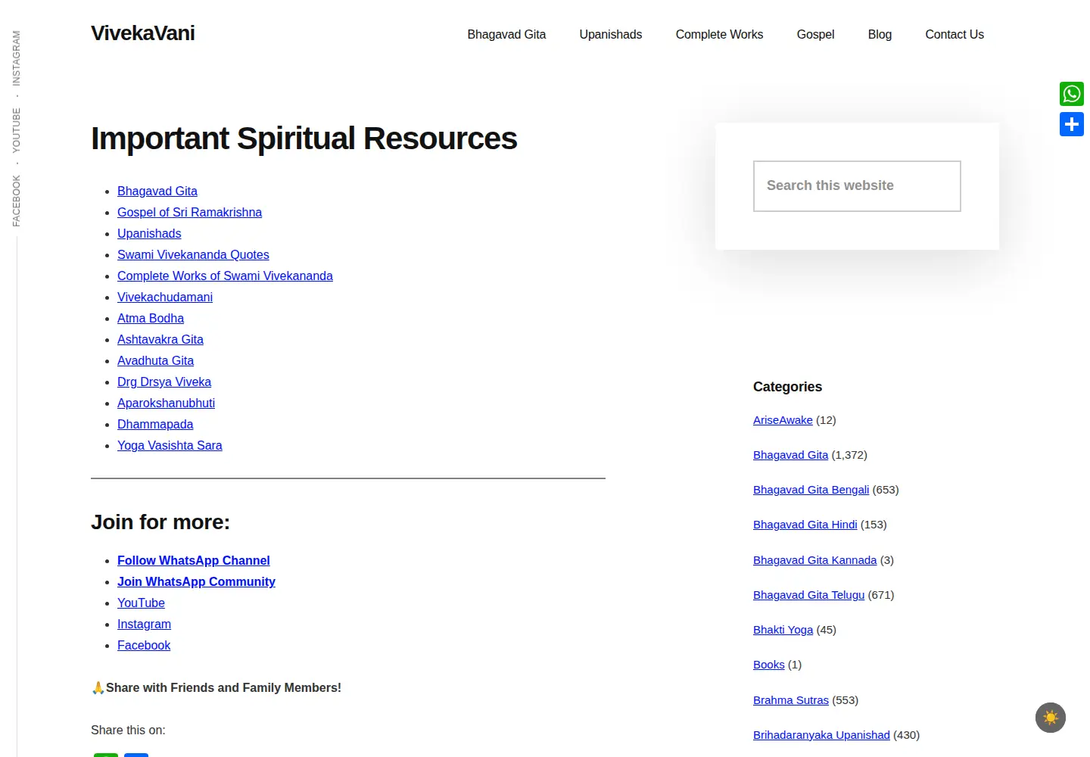Open the Yoga Vasishta Sara link

(170, 445)
